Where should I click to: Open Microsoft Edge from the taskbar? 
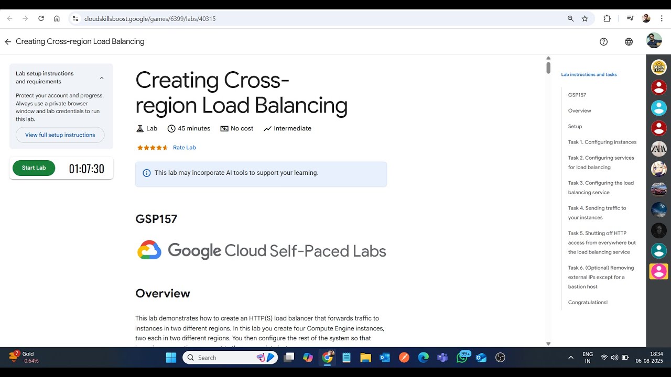(423, 358)
